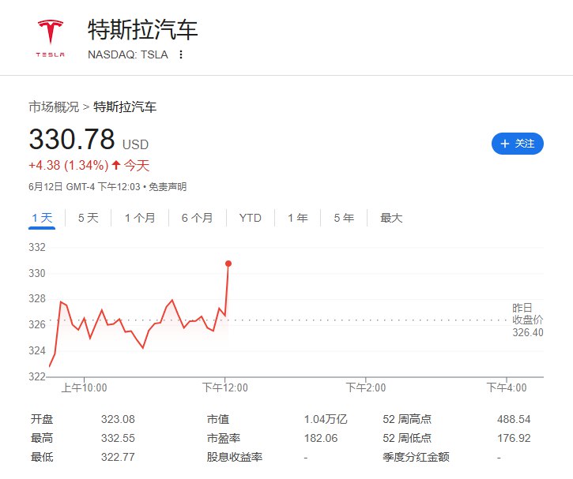Click the 最高 value 332.55

click(118, 438)
